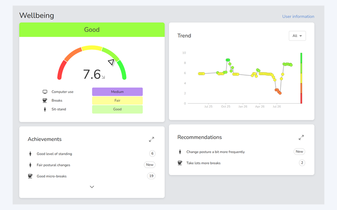Select Change posture a bit more frequently
Screen dimensions: 337x210
tap(216, 152)
